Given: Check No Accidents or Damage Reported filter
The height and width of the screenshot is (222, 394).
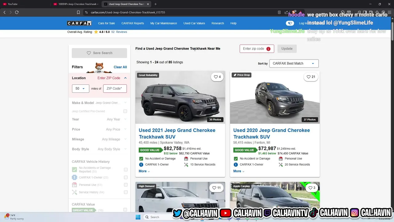Looking at the screenshot, I should pyautogui.click(x=126, y=170).
